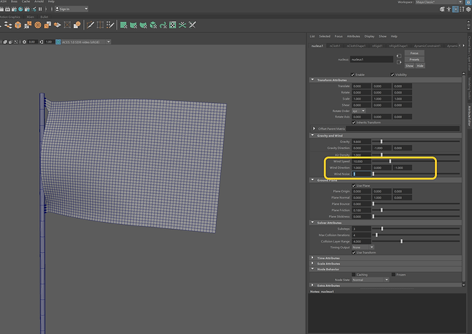Open the Arnold menu in the main menu bar
The image size is (472, 334).
tap(39, 1)
